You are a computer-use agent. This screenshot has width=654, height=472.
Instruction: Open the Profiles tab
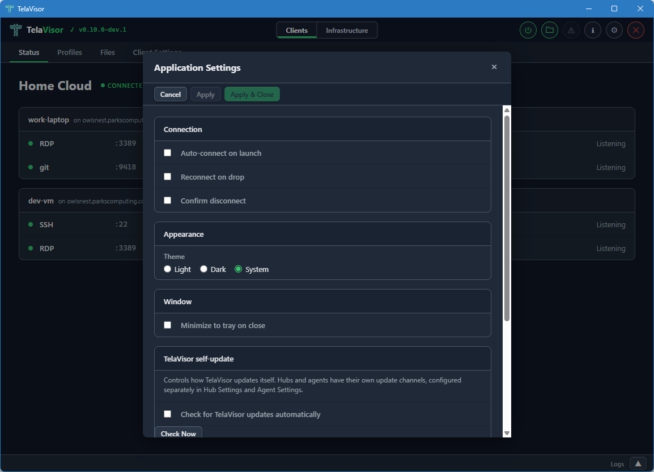[x=69, y=52]
